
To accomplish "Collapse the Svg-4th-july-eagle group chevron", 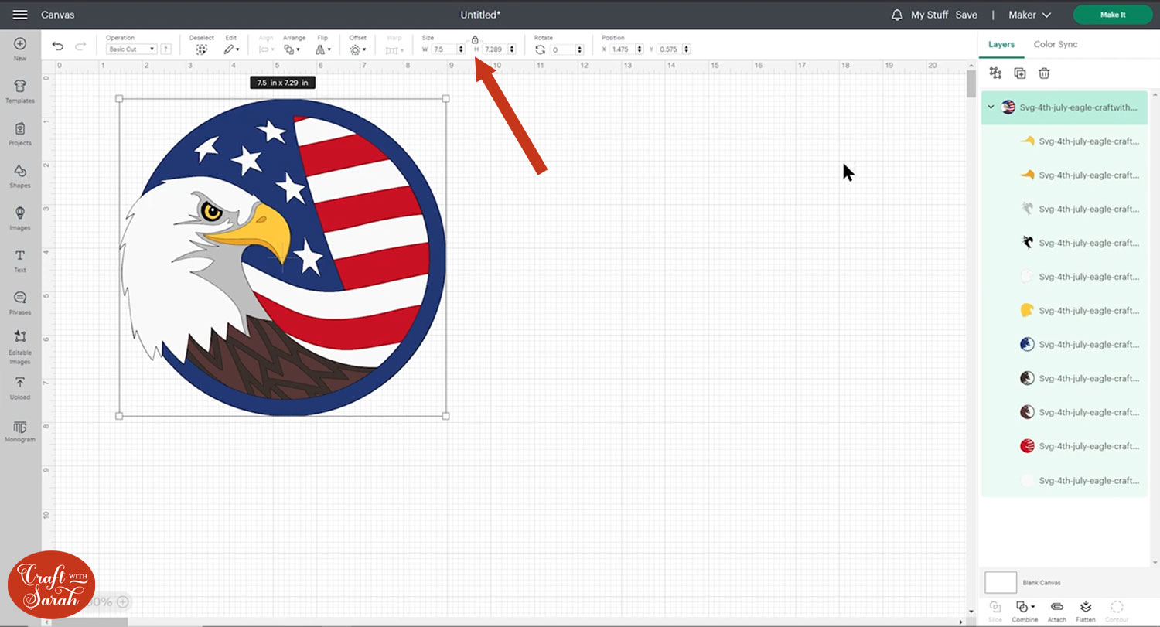I will pyautogui.click(x=991, y=107).
